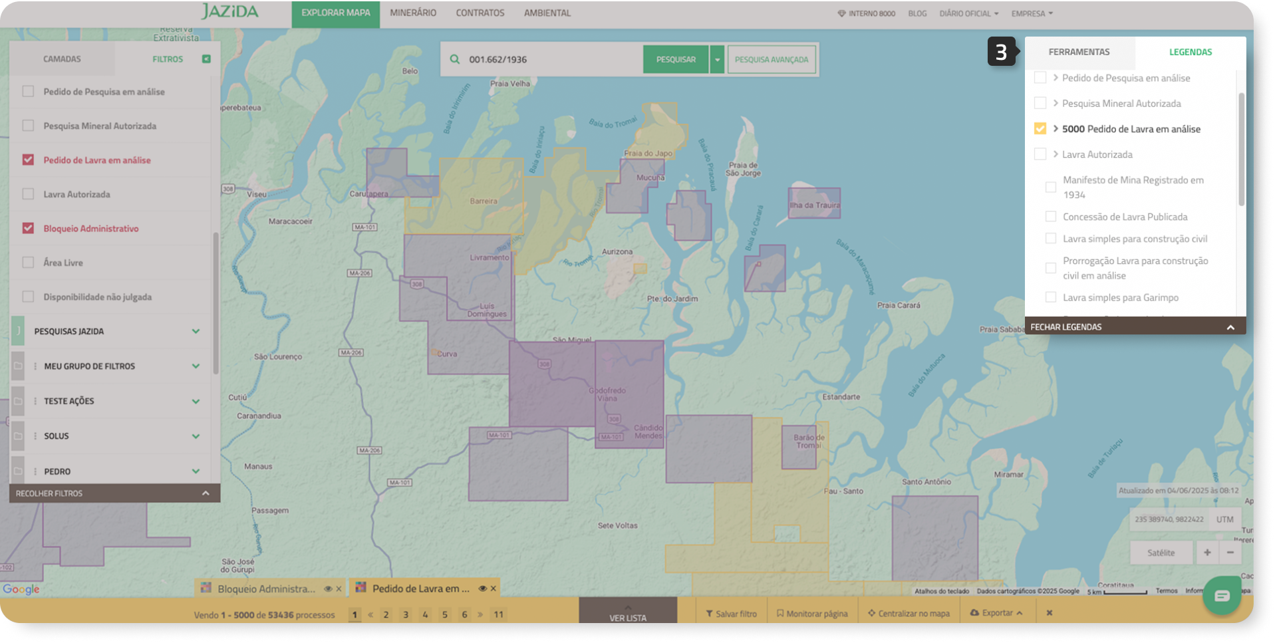Check Pesquisa Mineral Autorizada filter

point(28,125)
